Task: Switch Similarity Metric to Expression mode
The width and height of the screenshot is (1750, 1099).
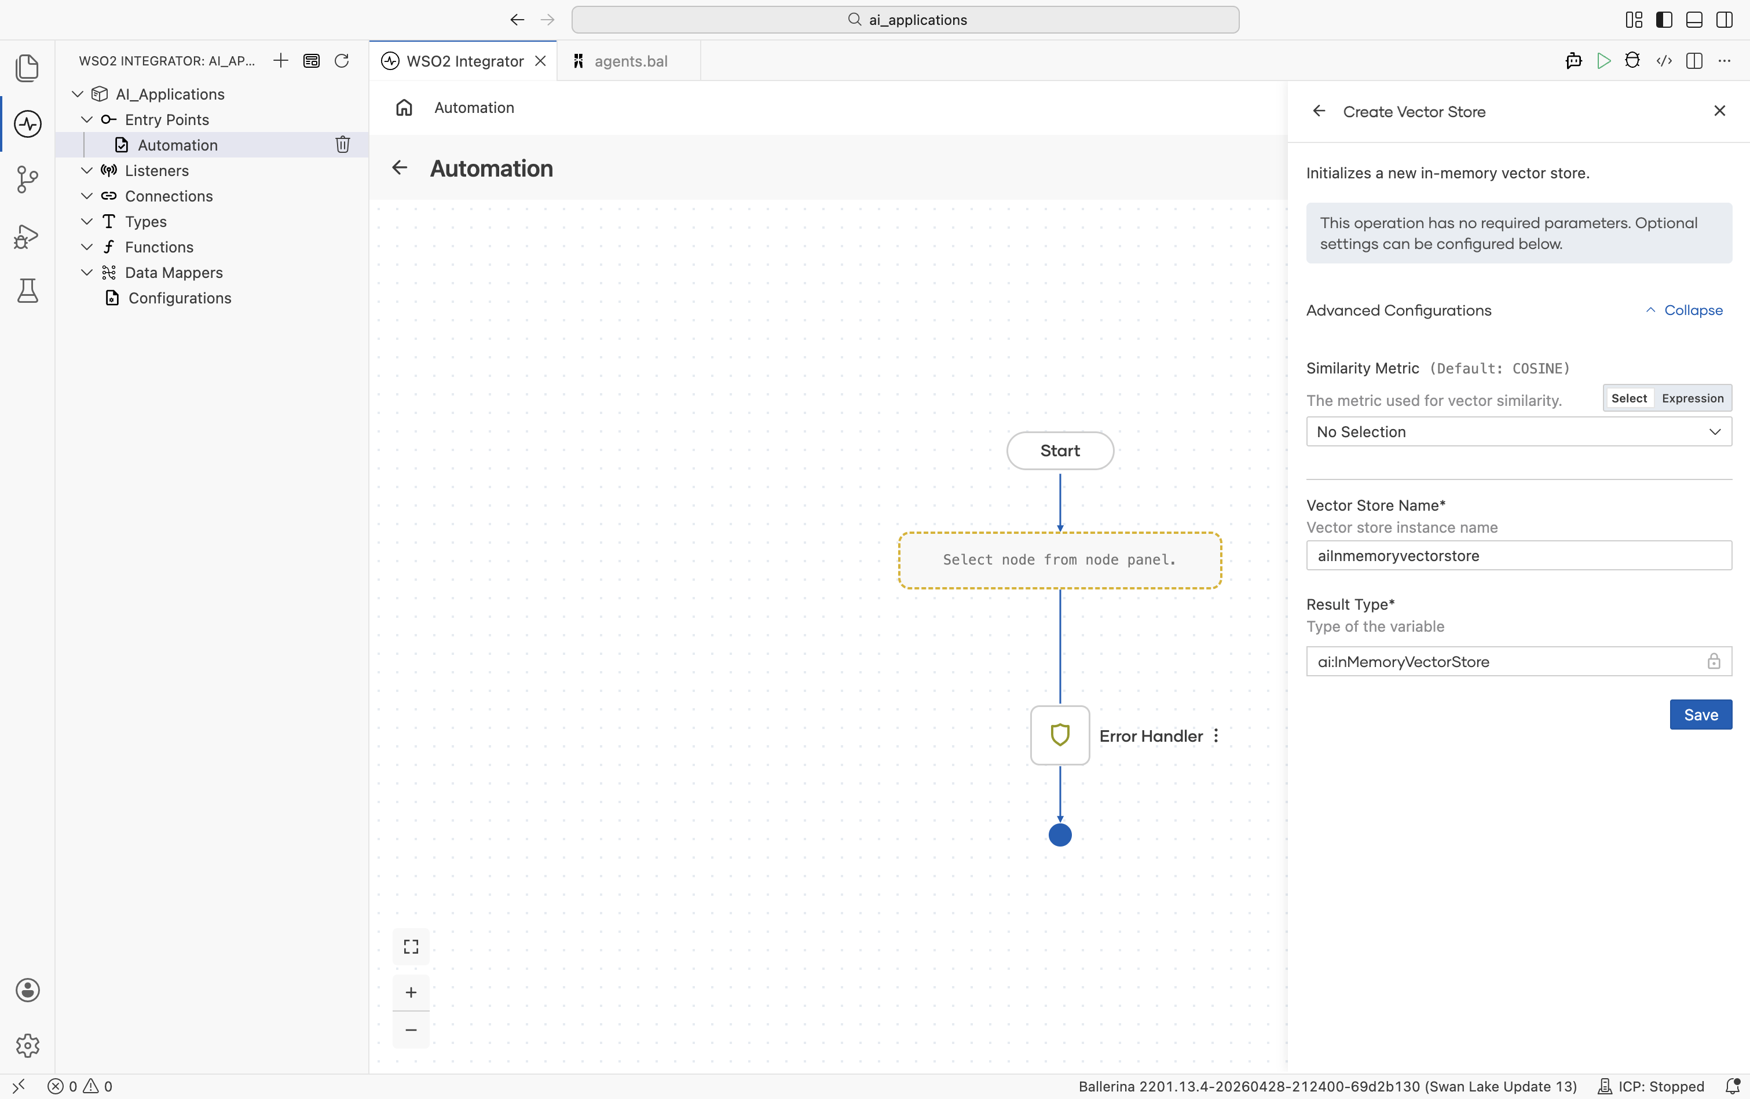Action: coord(1693,398)
